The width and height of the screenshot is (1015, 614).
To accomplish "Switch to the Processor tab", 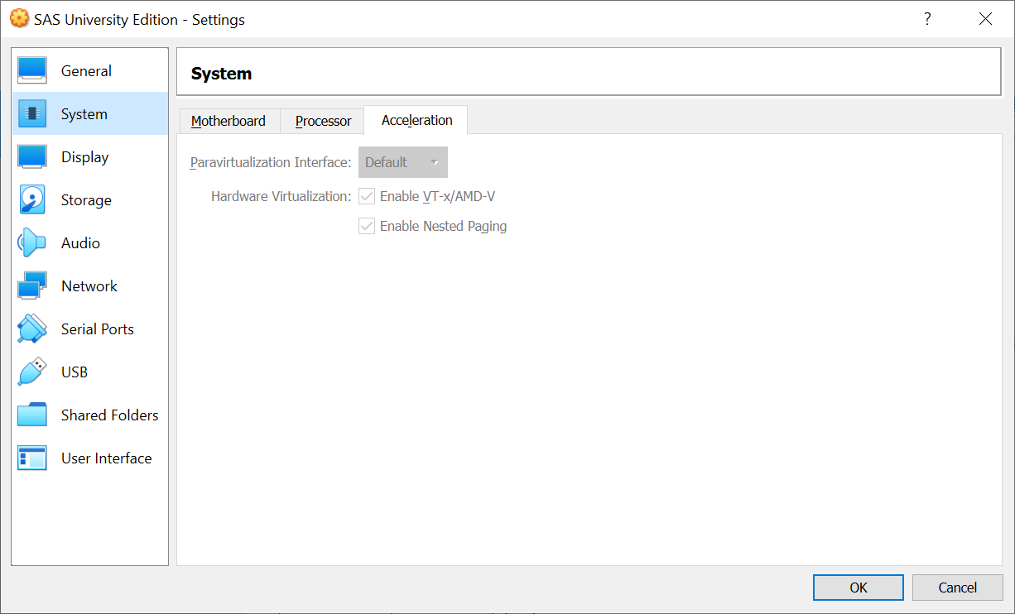I will pyautogui.click(x=323, y=121).
